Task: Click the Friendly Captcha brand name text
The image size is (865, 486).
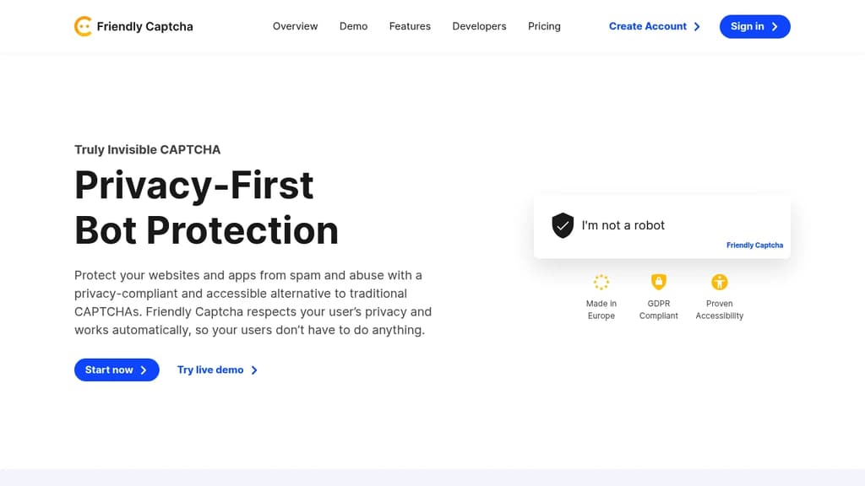Action: [144, 26]
